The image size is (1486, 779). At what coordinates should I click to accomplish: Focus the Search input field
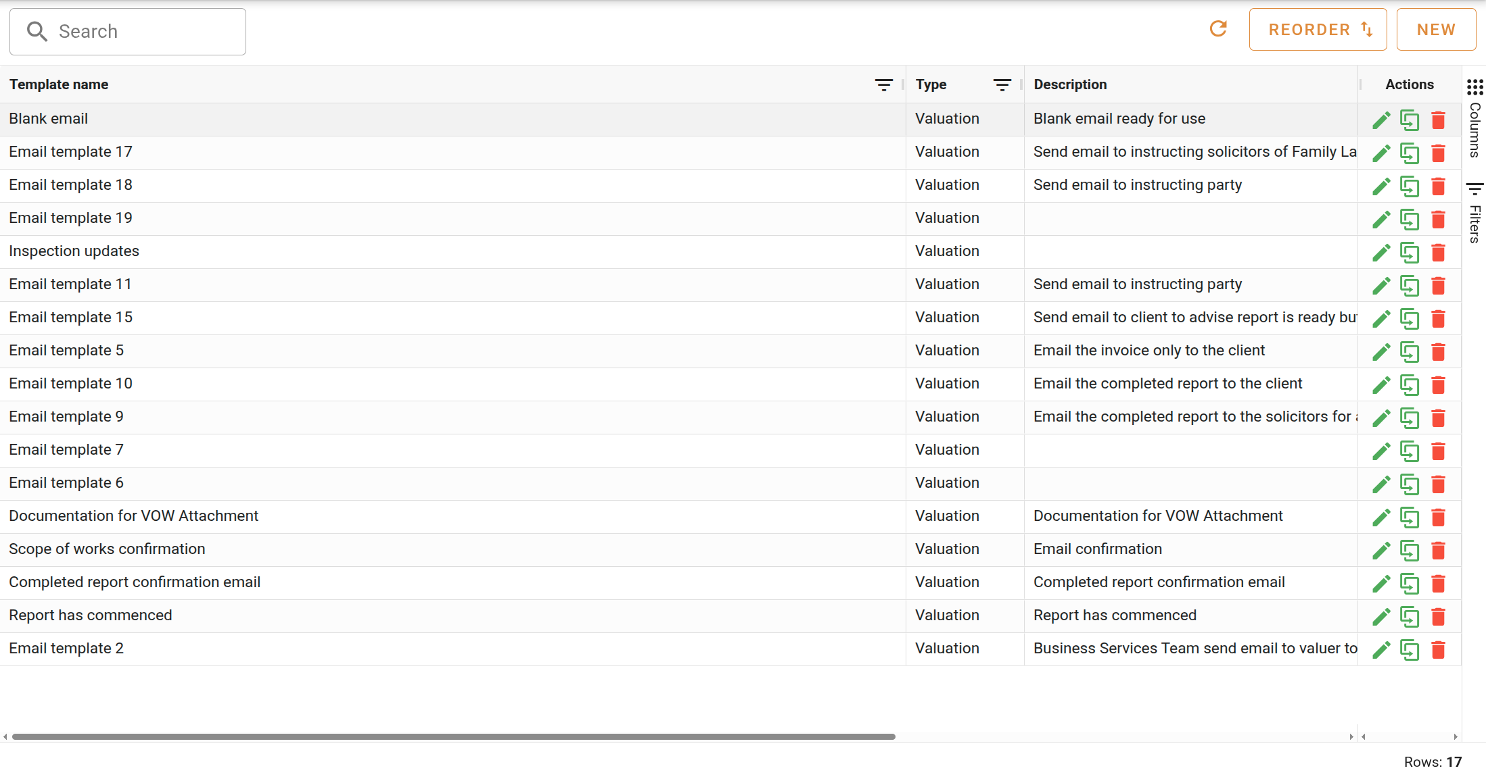(x=128, y=32)
